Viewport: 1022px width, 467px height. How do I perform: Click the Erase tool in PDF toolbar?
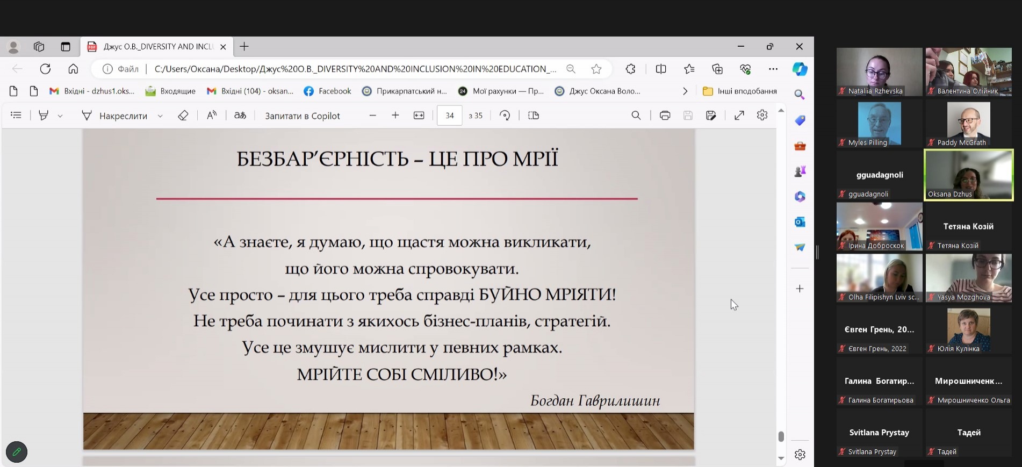tap(183, 116)
